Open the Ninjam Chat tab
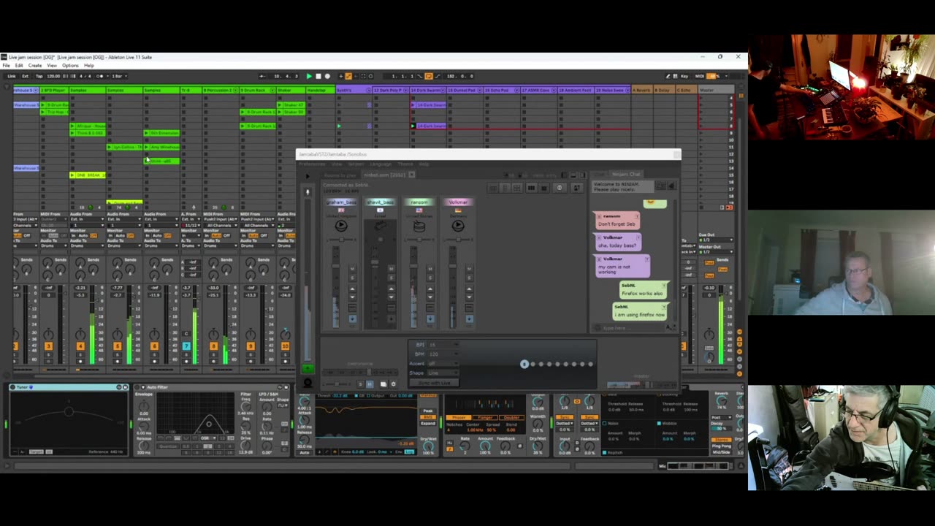The image size is (935, 526). pyautogui.click(x=626, y=175)
